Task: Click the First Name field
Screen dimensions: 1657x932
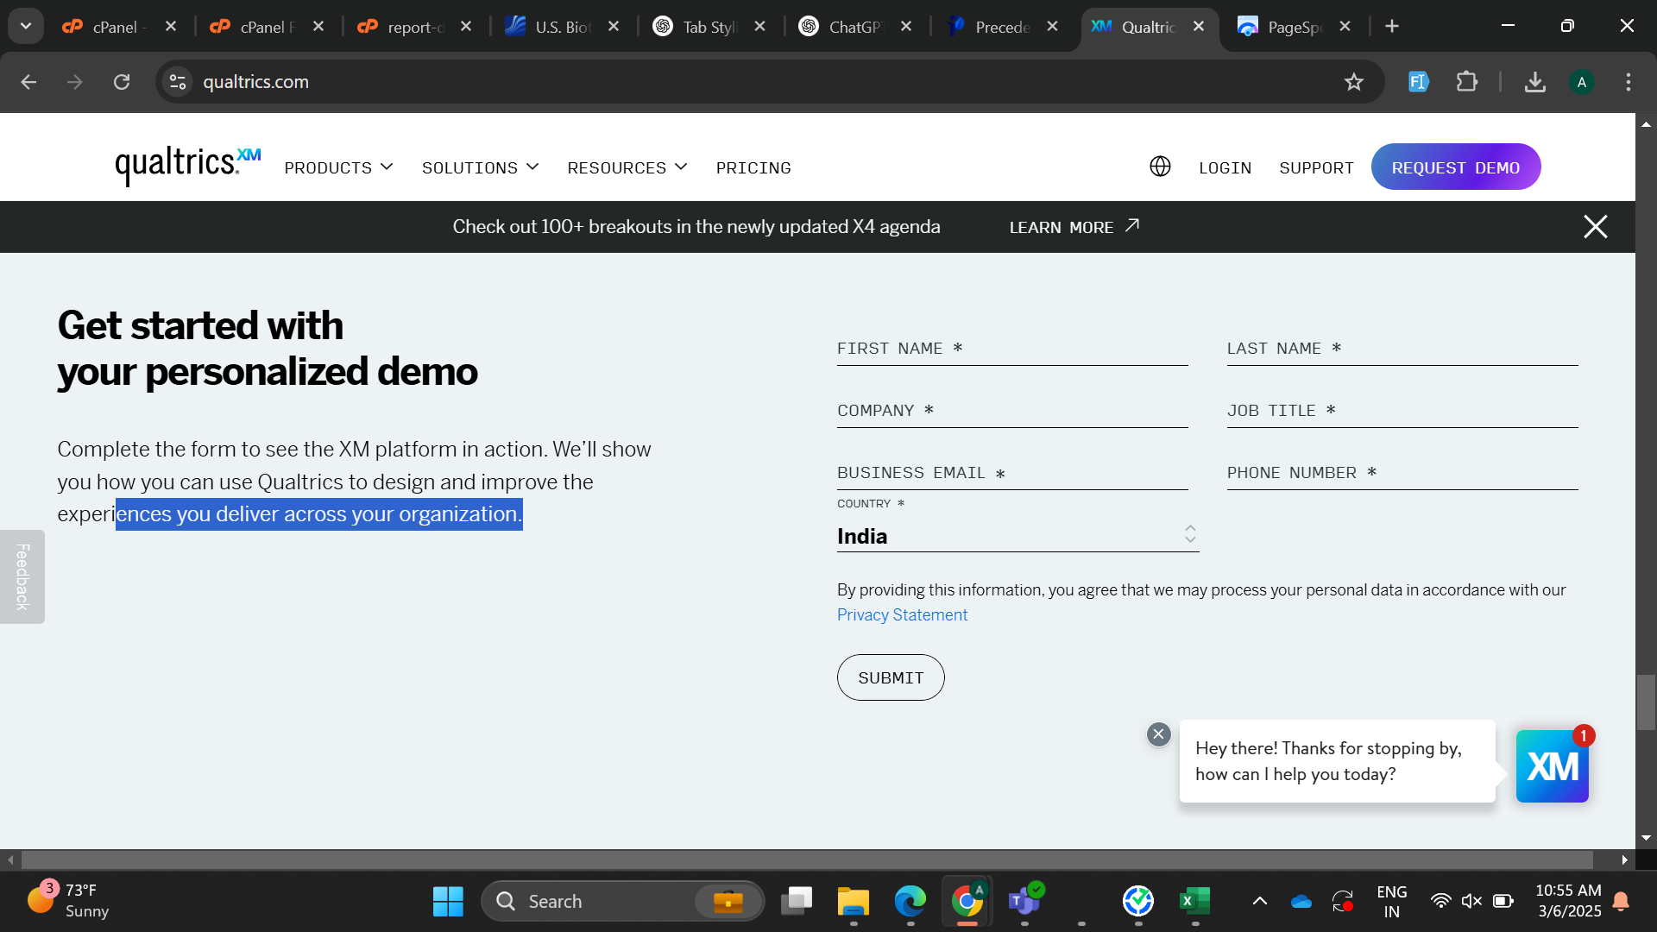Action: pyautogui.click(x=1012, y=349)
